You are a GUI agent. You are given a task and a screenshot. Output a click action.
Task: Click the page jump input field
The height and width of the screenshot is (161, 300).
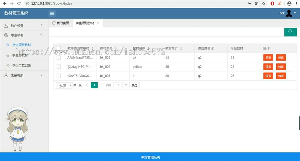(x=118, y=85)
